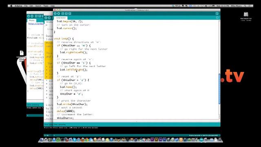Viewport: 261px width, 147px height.
Task: Click the code line "lcd.leftToRight();"
Action: click(73, 70)
